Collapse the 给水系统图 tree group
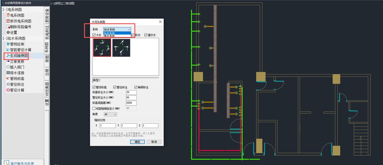The height and width of the screenshot is (165, 383). (x=5, y=38)
